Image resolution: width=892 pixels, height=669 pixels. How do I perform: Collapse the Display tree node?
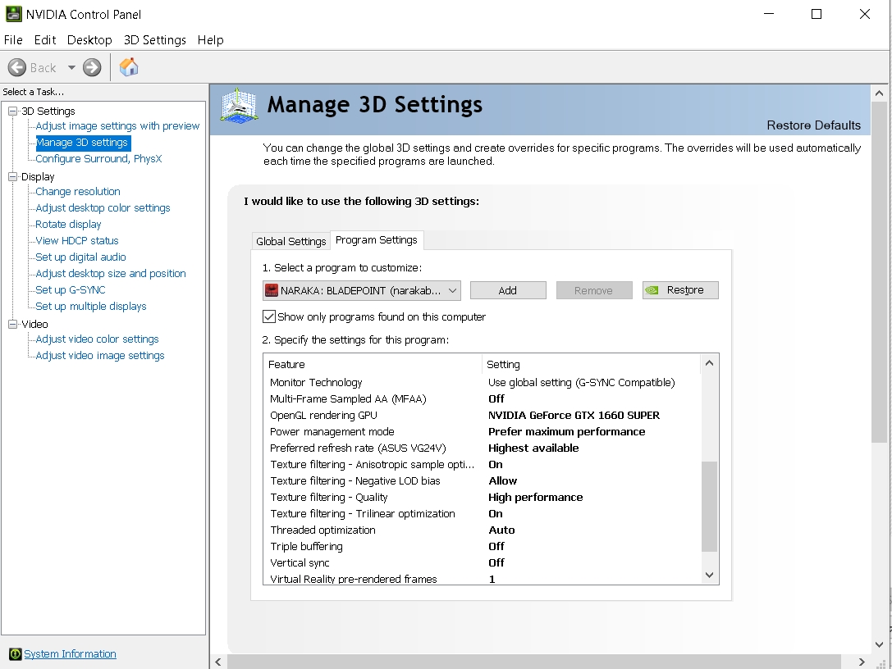12,177
